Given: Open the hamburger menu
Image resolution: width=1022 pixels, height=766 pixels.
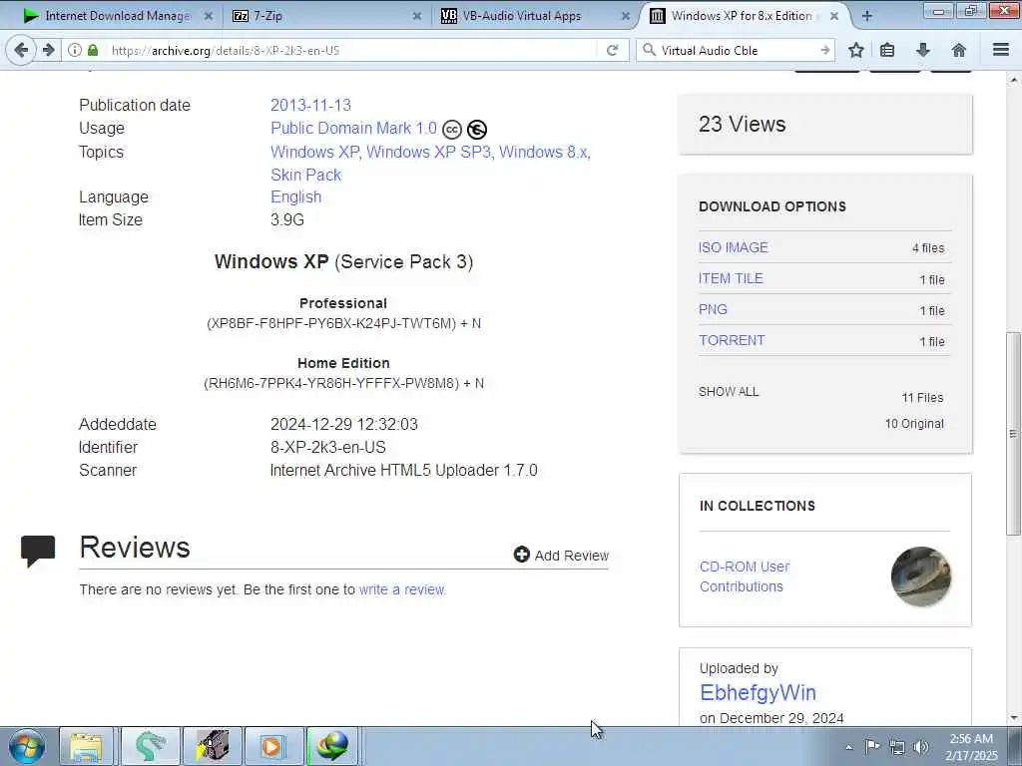Looking at the screenshot, I should tap(1001, 50).
